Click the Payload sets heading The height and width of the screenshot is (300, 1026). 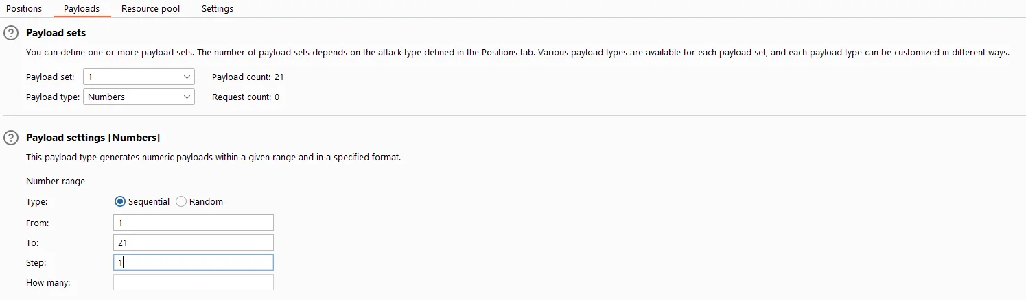point(56,33)
